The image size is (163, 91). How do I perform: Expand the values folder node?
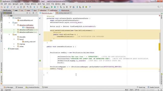point(14,47)
